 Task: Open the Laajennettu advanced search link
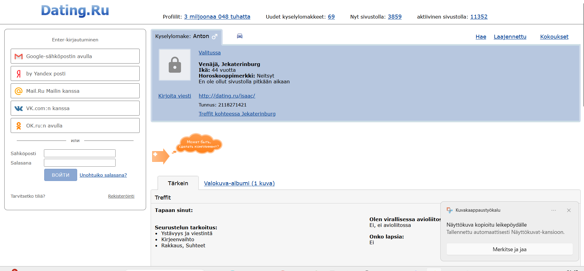[x=510, y=37]
